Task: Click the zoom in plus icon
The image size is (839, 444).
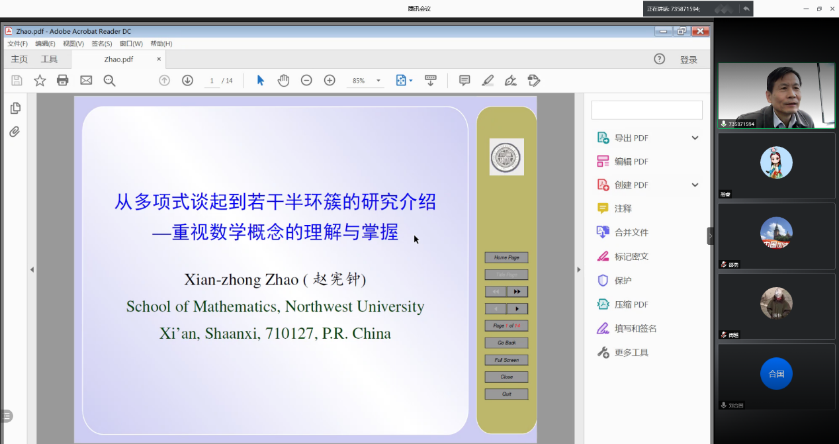Action: [330, 80]
